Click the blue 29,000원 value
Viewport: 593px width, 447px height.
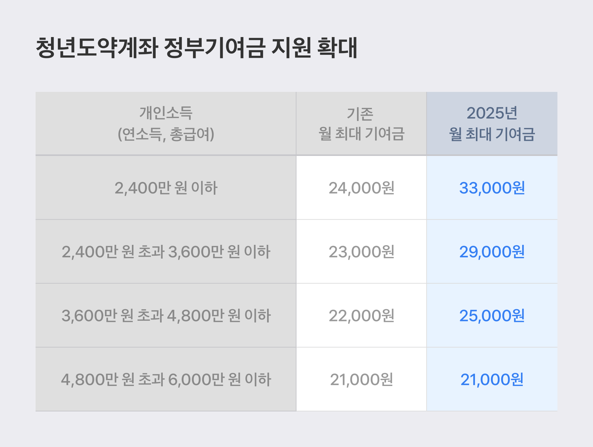point(492,252)
